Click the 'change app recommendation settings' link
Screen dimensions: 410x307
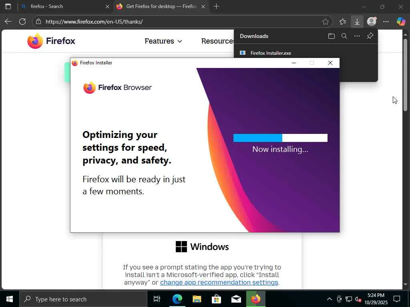click(x=219, y=282)
